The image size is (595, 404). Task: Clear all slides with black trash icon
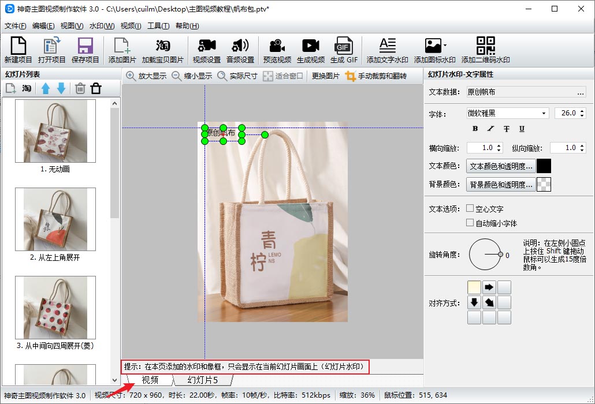pos(96,88)
